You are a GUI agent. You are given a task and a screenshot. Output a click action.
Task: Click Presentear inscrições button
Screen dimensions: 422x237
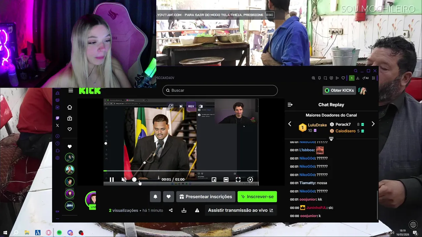(206, 197)
